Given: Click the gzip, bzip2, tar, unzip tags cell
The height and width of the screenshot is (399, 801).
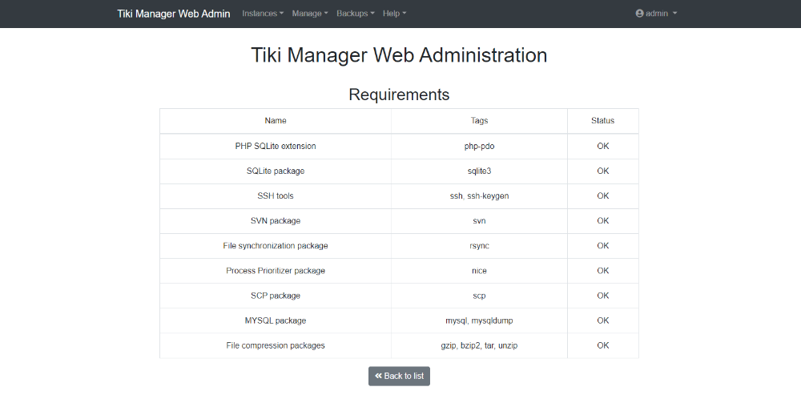Looking at the screenshot, I should tap(479, 346).
